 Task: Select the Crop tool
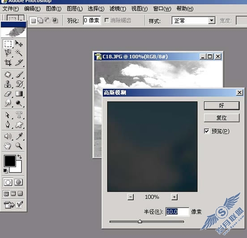pyautogui.click(x=8, y=62)
